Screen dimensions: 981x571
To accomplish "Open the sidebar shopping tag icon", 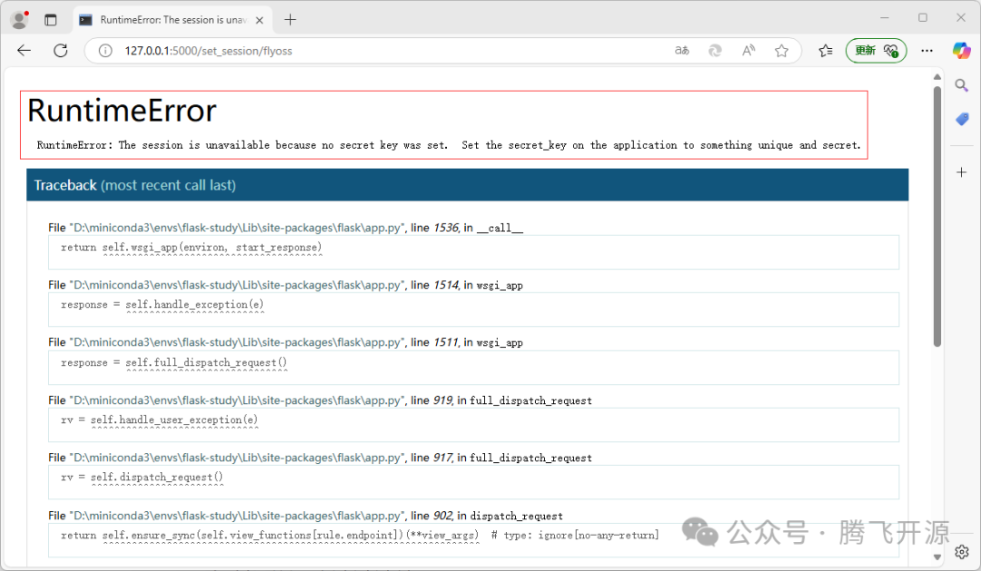I will 962,119.
